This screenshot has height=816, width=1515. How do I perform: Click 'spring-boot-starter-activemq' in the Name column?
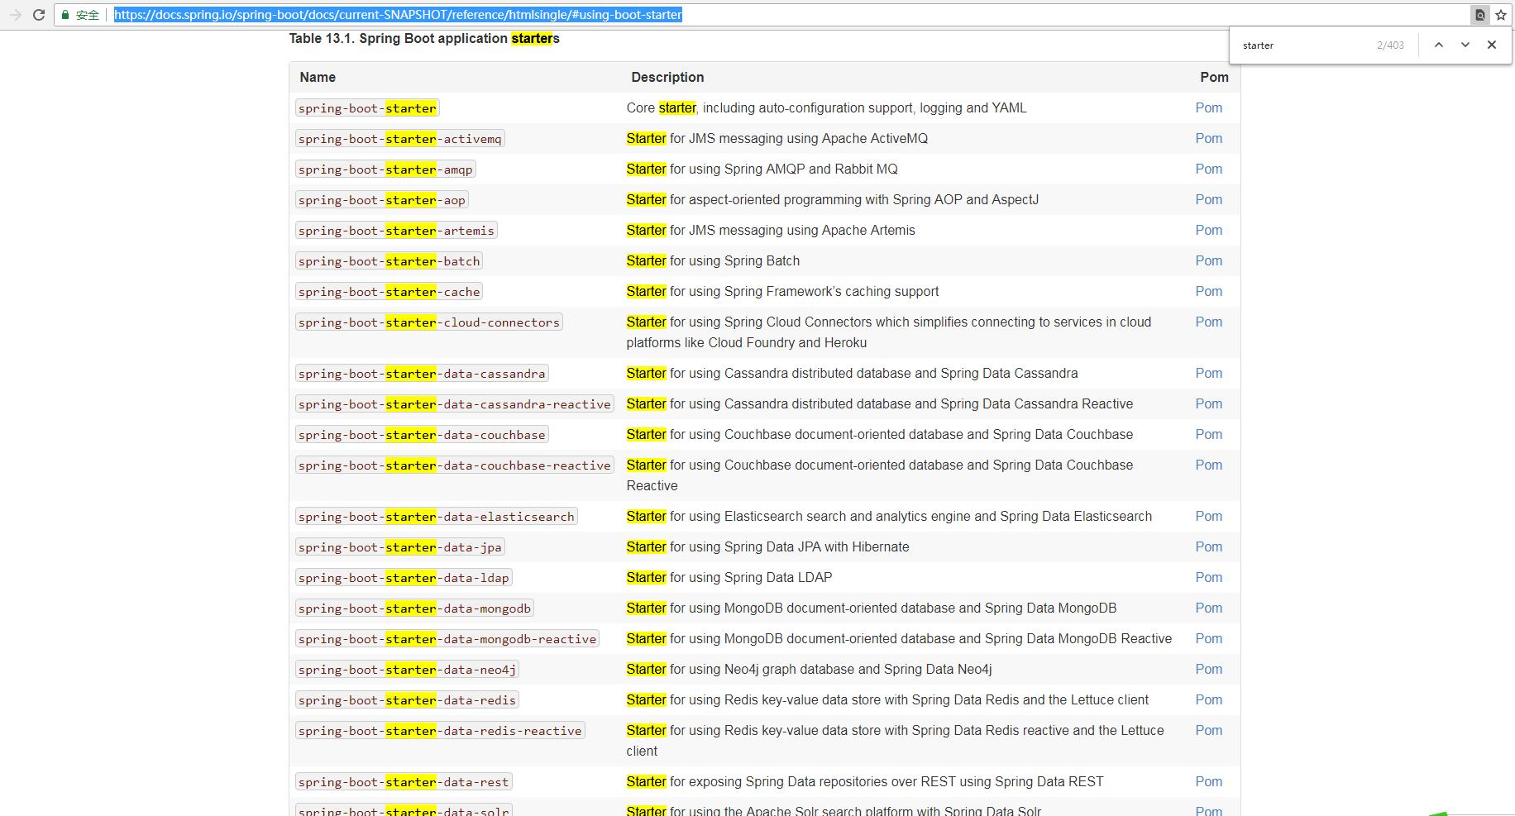click(400, 139)
